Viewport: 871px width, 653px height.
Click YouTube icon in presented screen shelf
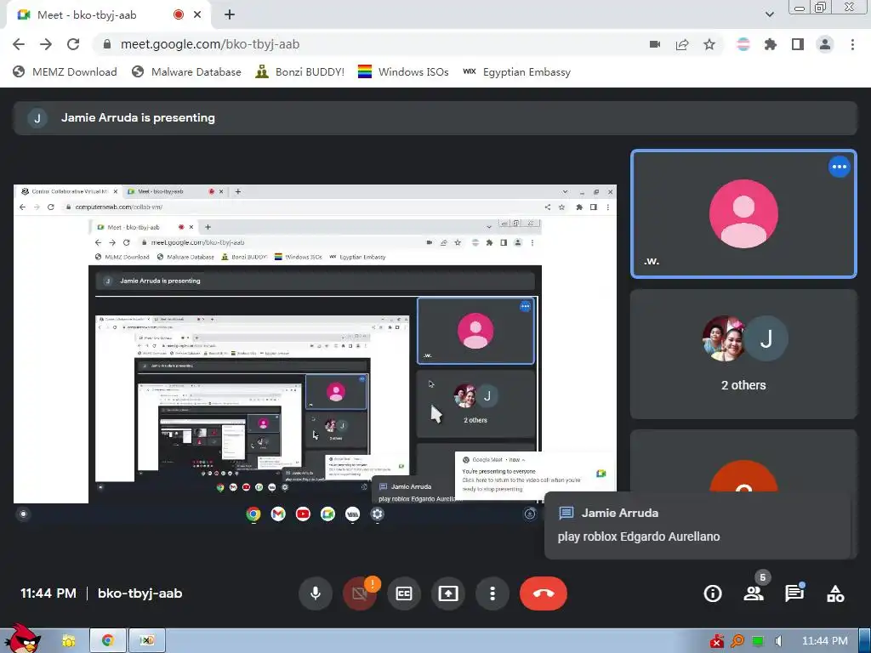(304, 514)
